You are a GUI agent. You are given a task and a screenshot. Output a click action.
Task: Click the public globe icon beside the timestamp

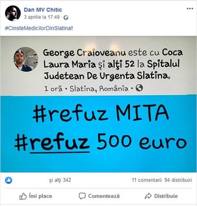click(66, 17)
